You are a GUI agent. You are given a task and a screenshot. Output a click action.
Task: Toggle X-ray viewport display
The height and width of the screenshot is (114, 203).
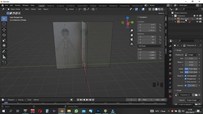pos(150,9)
